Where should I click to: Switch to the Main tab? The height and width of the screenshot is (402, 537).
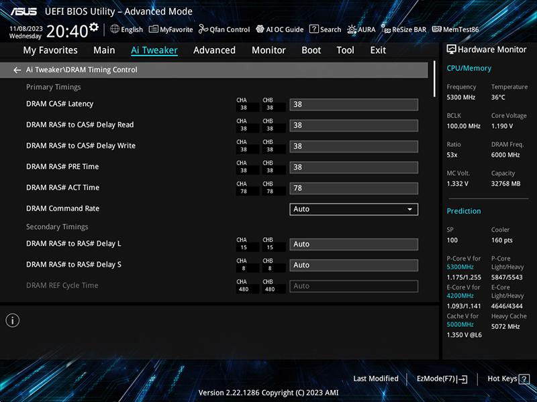(104, 50)
